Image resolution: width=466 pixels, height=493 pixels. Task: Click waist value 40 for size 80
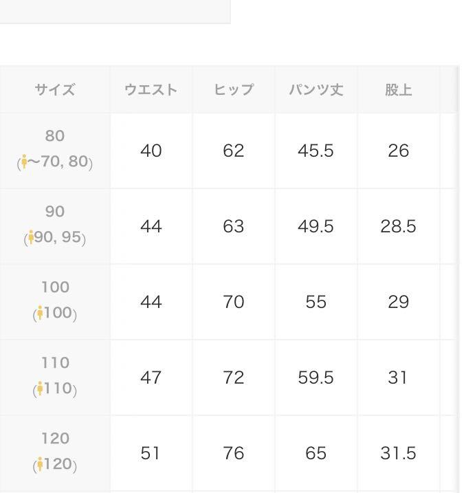(151, 151)
